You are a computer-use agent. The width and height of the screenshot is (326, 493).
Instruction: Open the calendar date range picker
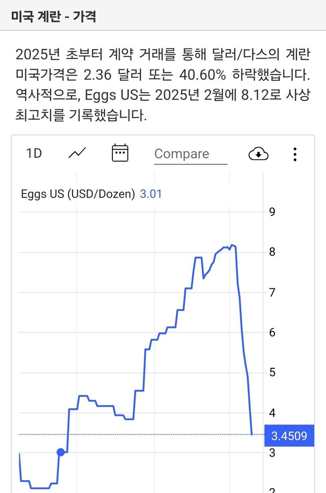[x=120, y=153]
